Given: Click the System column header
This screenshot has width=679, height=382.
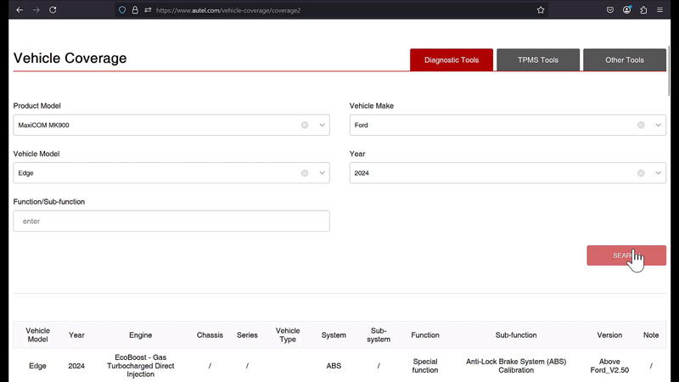Looking at the screenshot, I should (334, 335).
